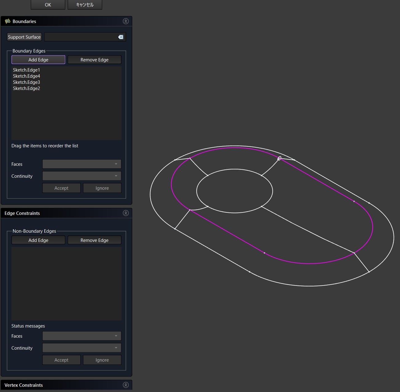Select Sketch.Edge1 in the boundary list
This screenshot has height=392, width=400.
coord(26,70)
